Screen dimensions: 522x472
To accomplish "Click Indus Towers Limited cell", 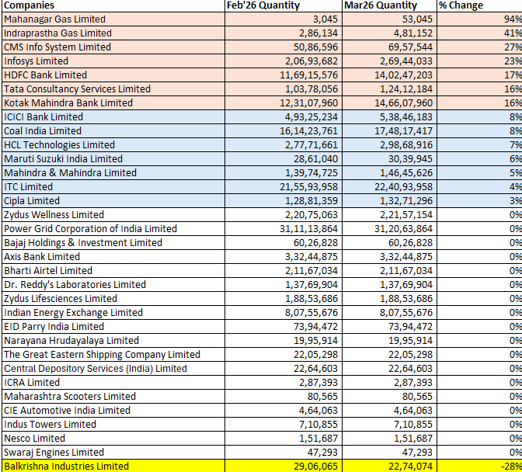I will (113, 425).
